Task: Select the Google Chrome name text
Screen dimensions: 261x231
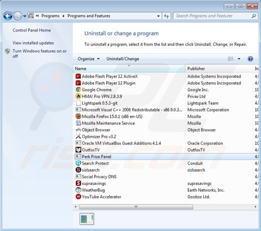Action: pos(97,90)
